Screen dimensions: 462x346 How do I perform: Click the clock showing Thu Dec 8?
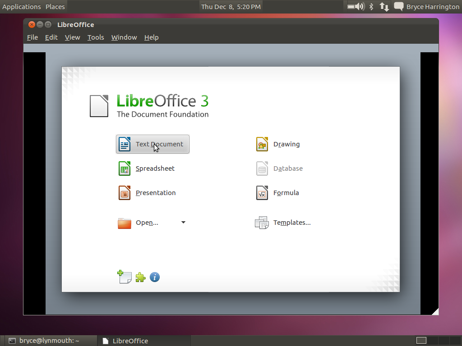tap(231, 7)
